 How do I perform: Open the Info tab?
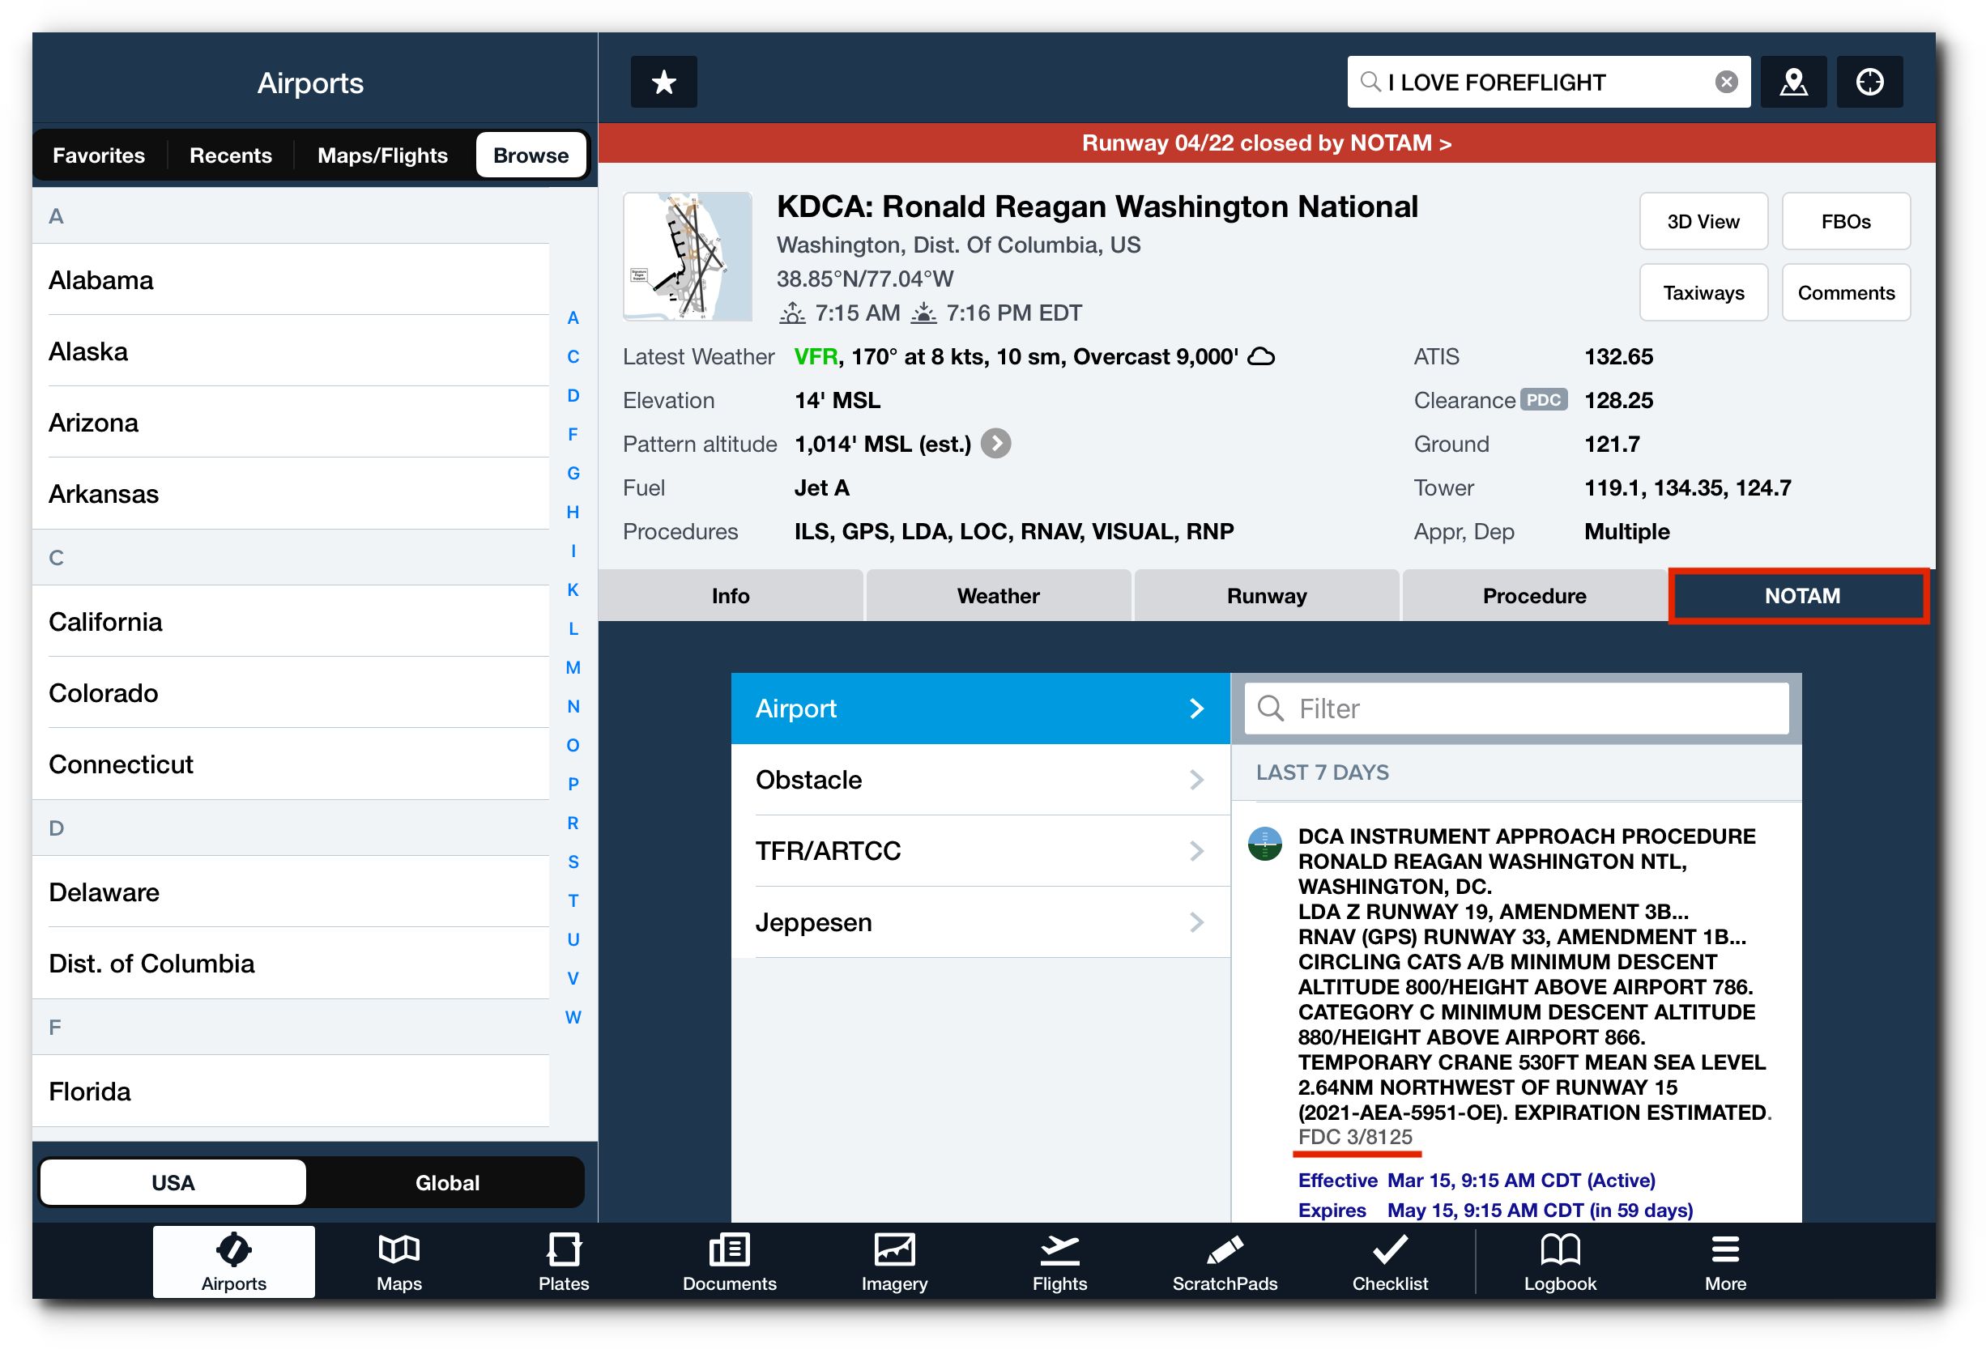click(x=731, y=595)
